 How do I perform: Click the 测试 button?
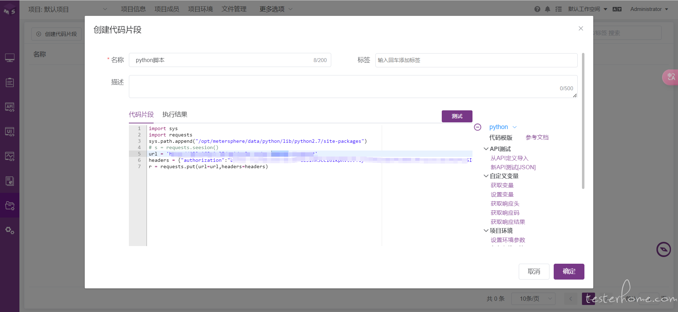(x=457, y=116)
